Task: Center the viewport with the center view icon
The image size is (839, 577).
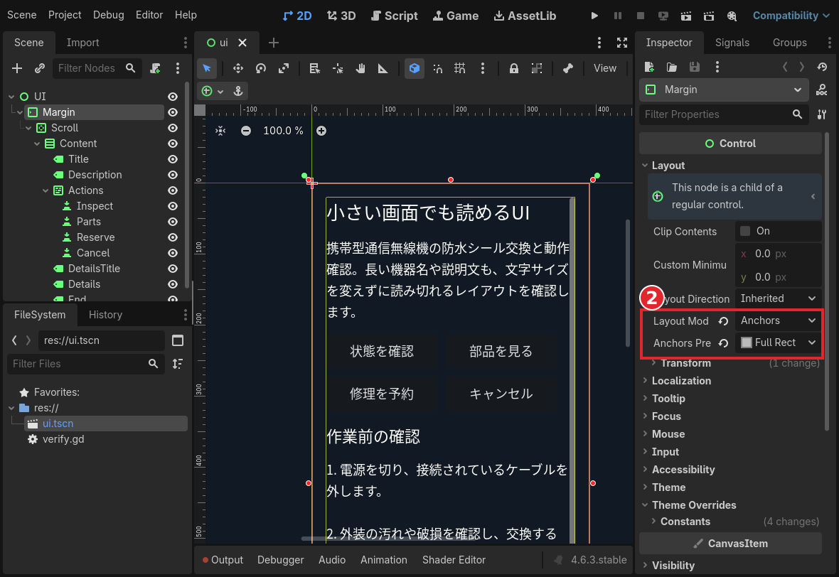Action: click(220, 131)
